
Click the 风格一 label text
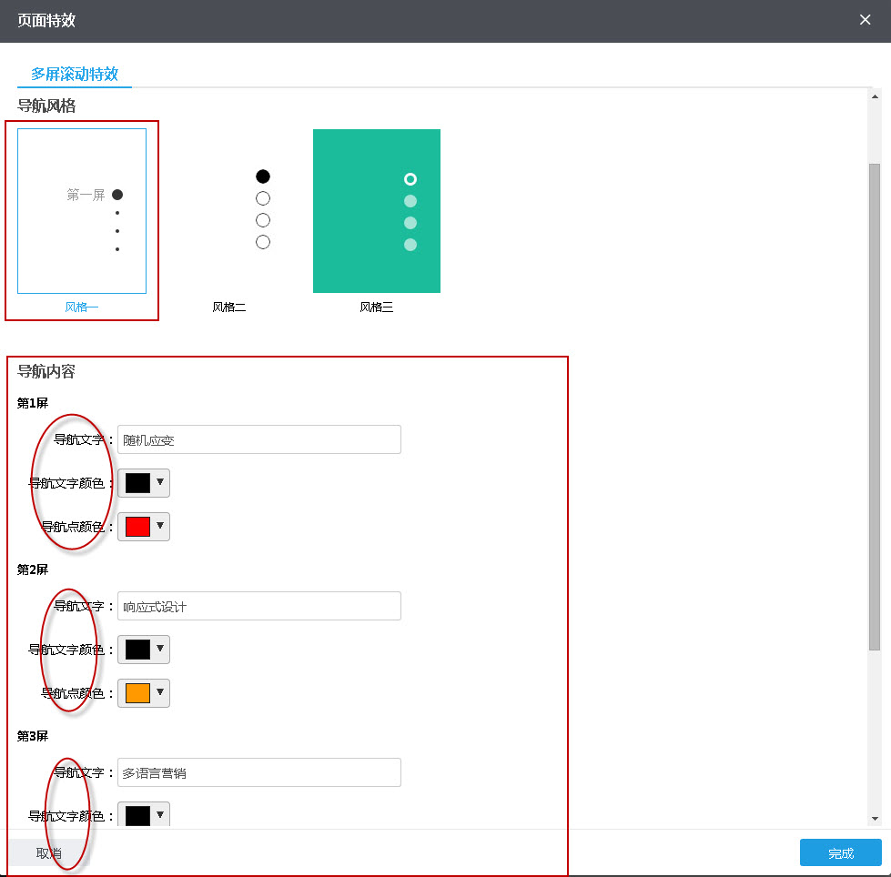pos(82,307)
